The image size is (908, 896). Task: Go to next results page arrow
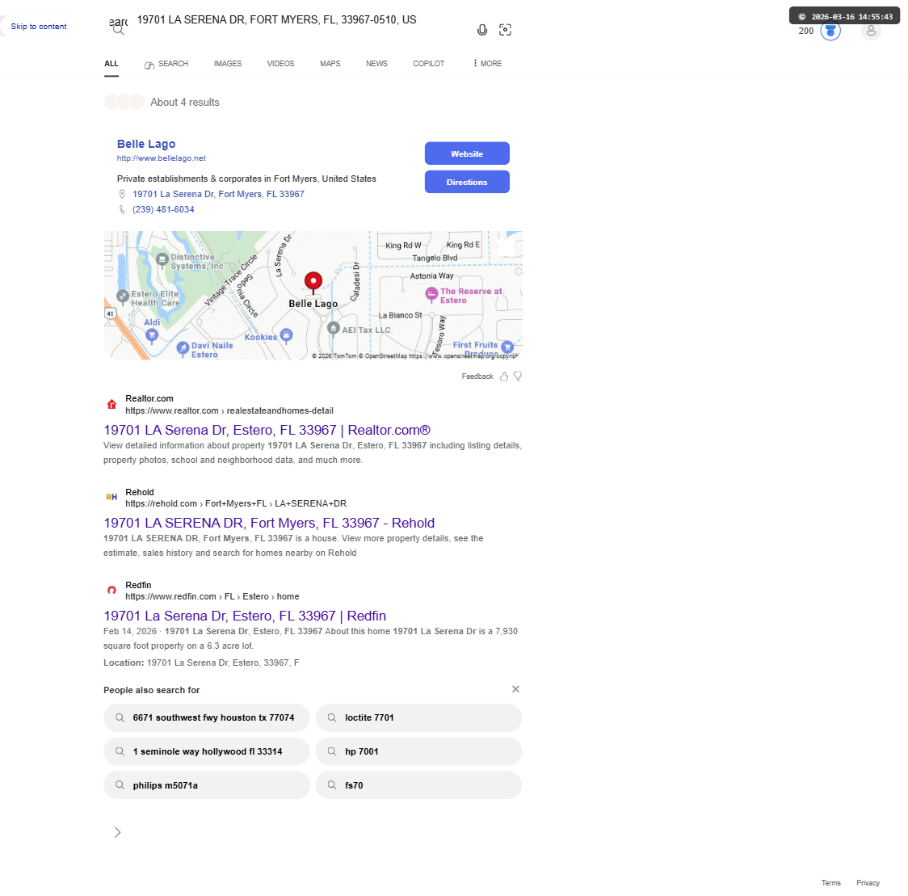click(118, 832)
